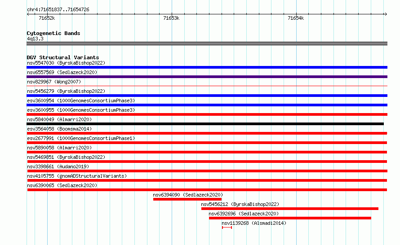Click the blue esv3600954 variant bar
The width and height of the screenshot is (400, 245).
coord(207,105)
